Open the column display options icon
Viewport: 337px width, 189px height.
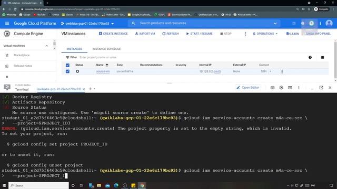pyautogui.click(x=322, y=57)
